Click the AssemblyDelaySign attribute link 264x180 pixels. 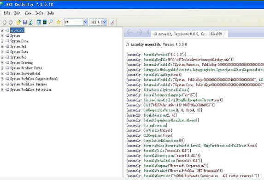(x=157, y=75)
